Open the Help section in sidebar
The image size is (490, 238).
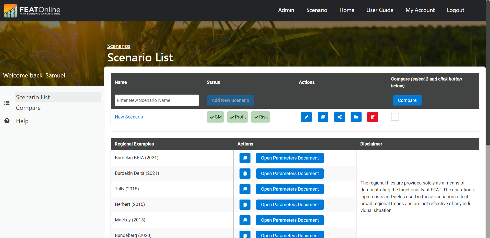[x=22, y=121]
